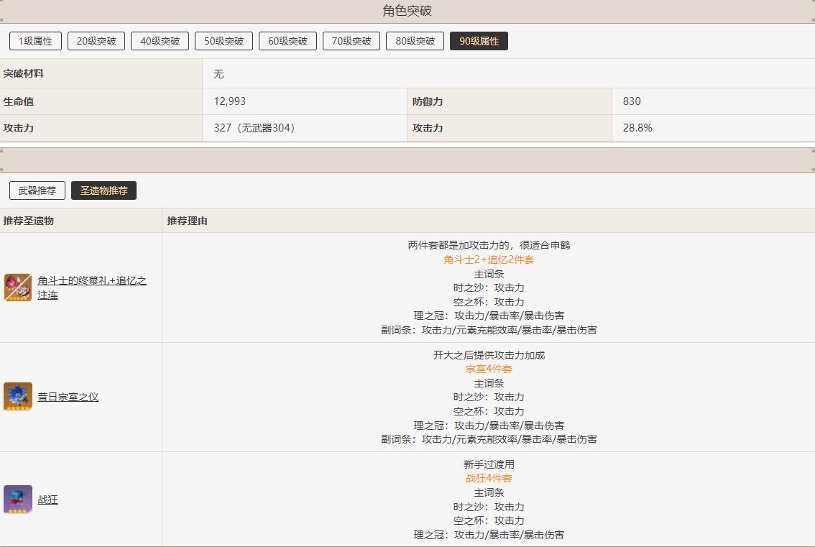Open the 昔日宗室之仪 link
This screenshot has width=815, height=547.
68,397
